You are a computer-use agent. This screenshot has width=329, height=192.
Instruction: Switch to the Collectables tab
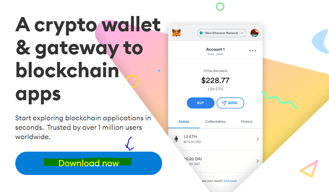[x=215, y=121]
